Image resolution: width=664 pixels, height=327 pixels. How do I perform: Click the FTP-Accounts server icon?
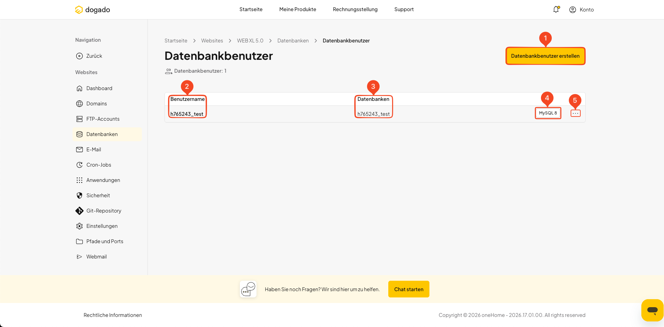pyautogui.click(x=79, y=119)
